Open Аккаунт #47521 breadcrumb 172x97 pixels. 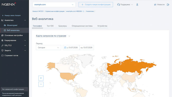point(38,11)
